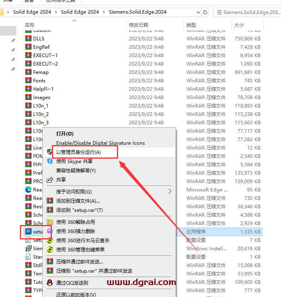Click the Microsoft Edge ... type cell
The image size is (281, 297).
[207, 189]
